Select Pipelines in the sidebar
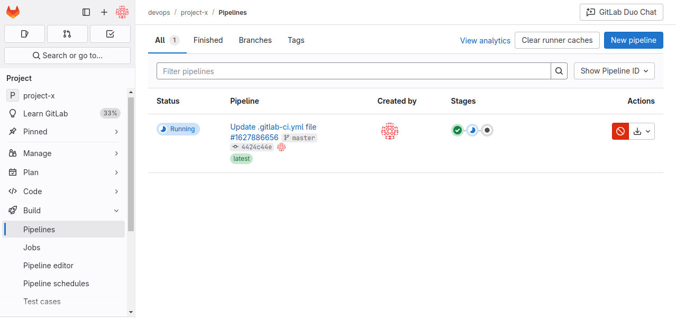 click(63, 230)
